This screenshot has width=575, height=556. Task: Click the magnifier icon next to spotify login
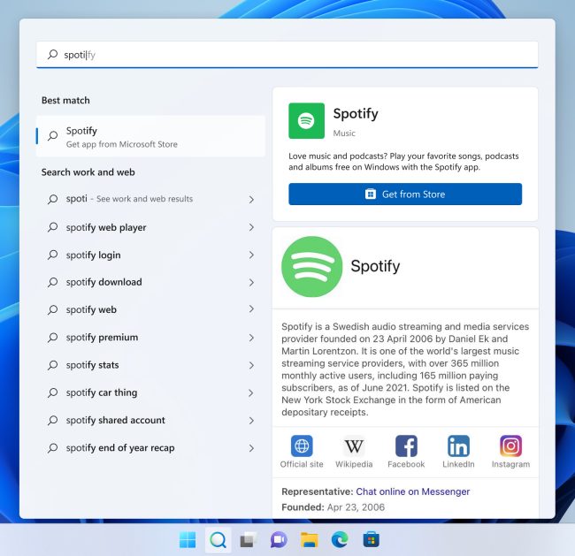52,255
